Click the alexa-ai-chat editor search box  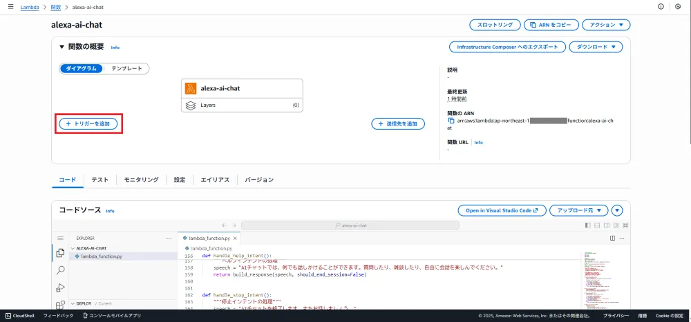coord(350,225)
